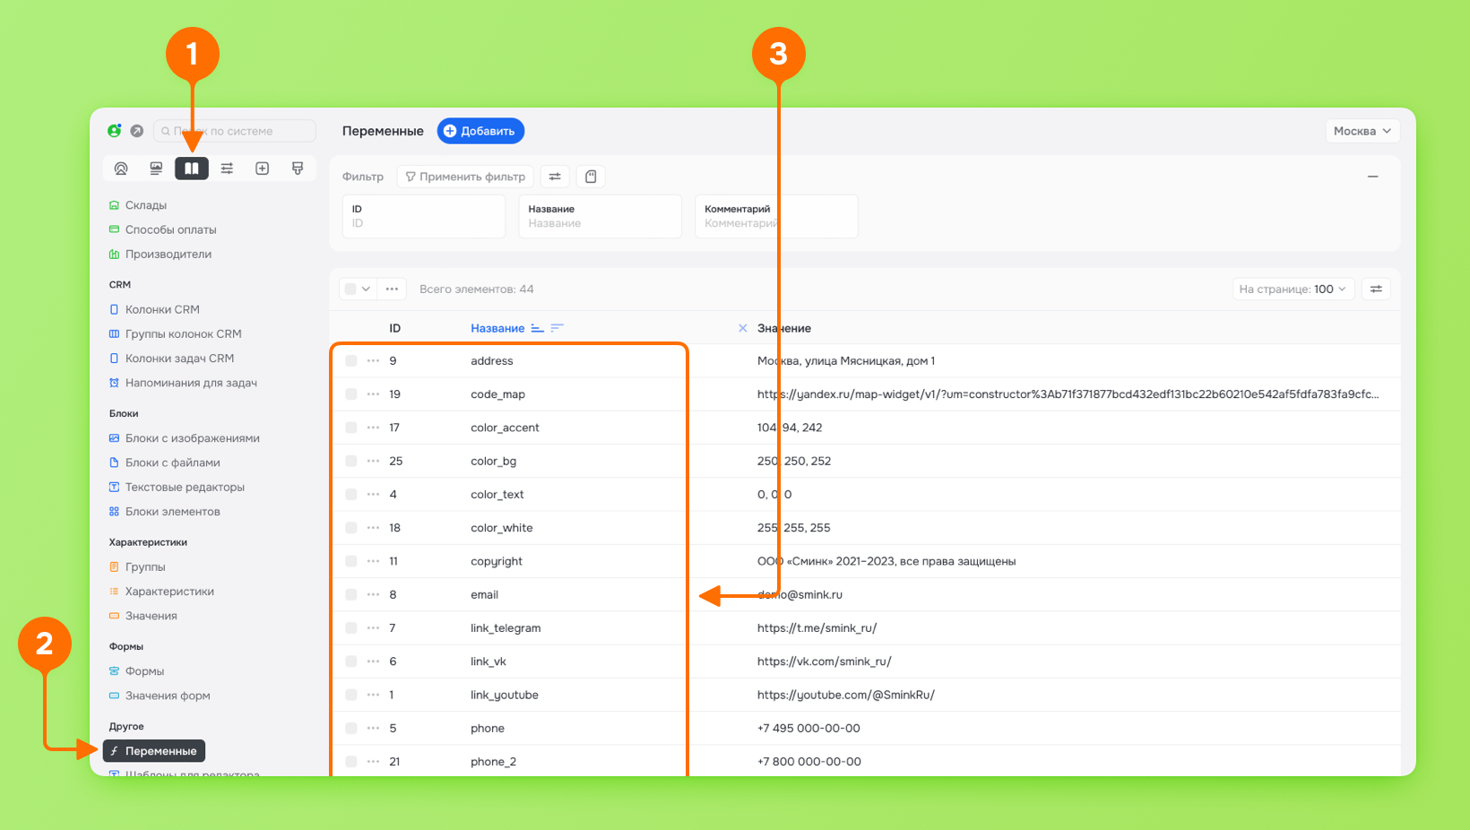The height and width of the screenshot is (830, 1470).
Task: Collapse the filter panel with minus icon
Action: coord(1372,177)
